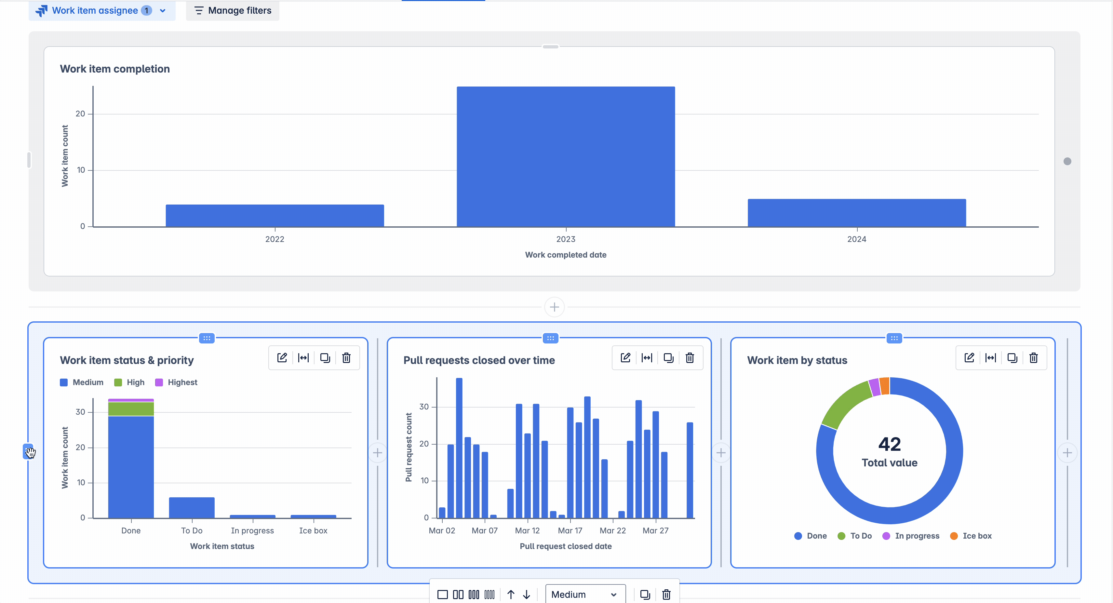This screenshot has width=1113, height=603.
Task: Click resize width icon on Pull requests chart
Action: coord(647,358)
